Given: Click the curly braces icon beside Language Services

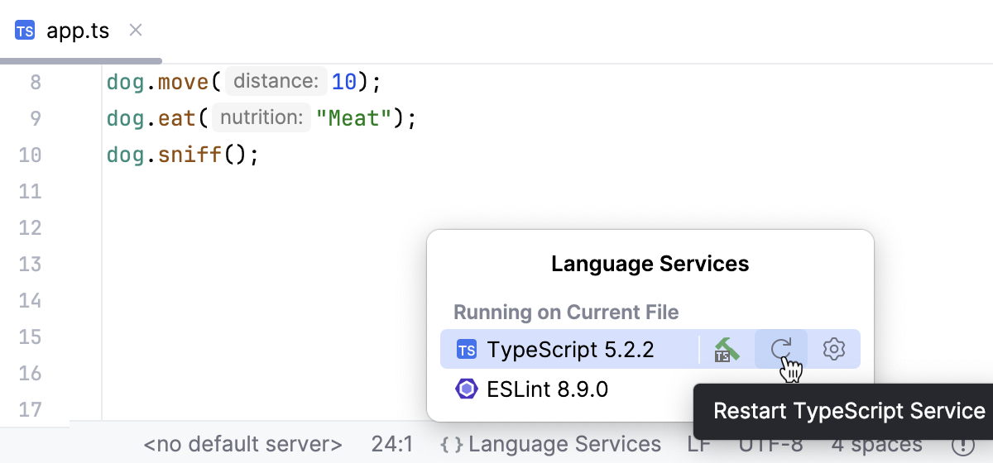Looking at the screenshot, I should click(451, 445).
